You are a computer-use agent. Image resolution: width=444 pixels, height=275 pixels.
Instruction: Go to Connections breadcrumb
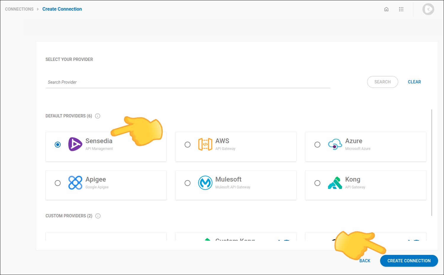19,9
